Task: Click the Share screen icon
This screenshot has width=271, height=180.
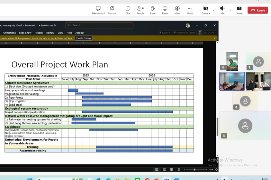Action: coord(239,10)
